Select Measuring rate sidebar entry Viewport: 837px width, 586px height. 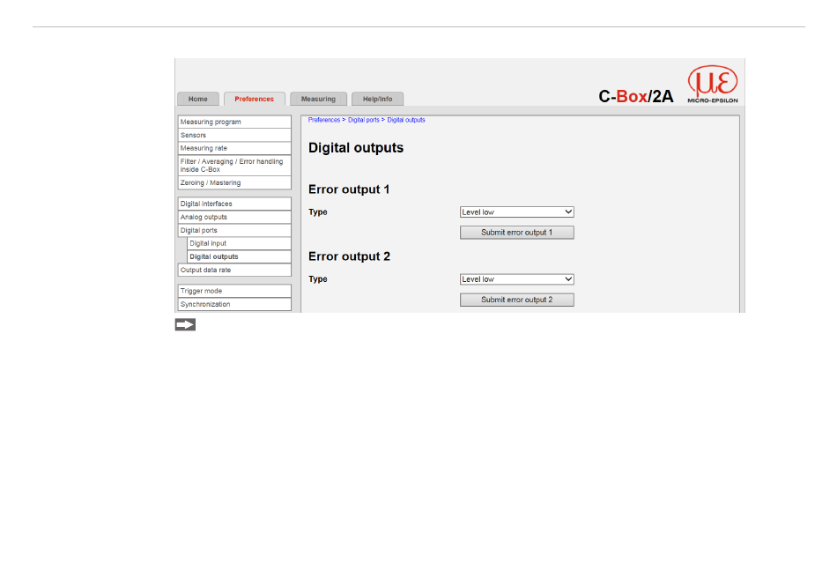pos(234,148)
